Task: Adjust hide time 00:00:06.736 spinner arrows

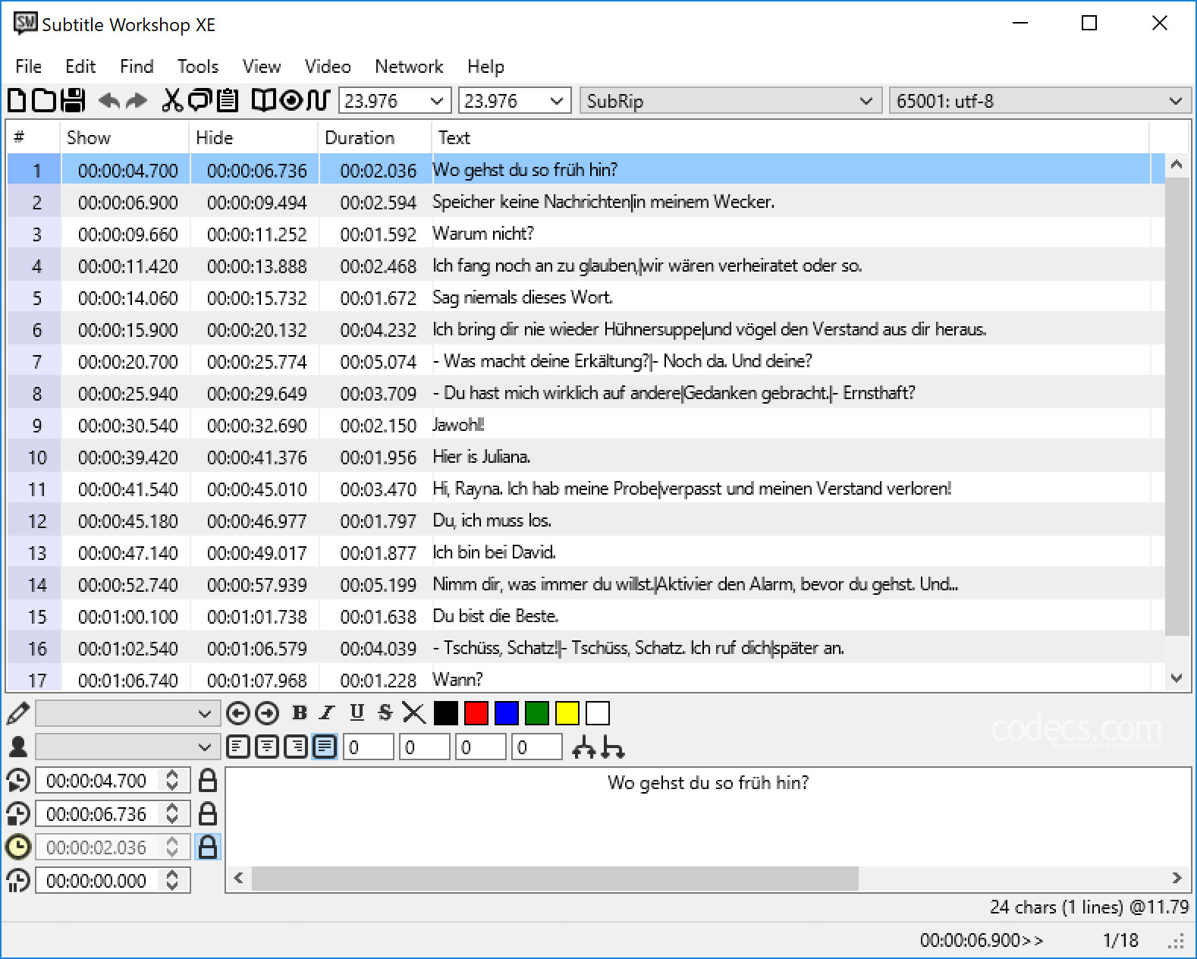Action: pyautogui.click(x=172, y=814)
